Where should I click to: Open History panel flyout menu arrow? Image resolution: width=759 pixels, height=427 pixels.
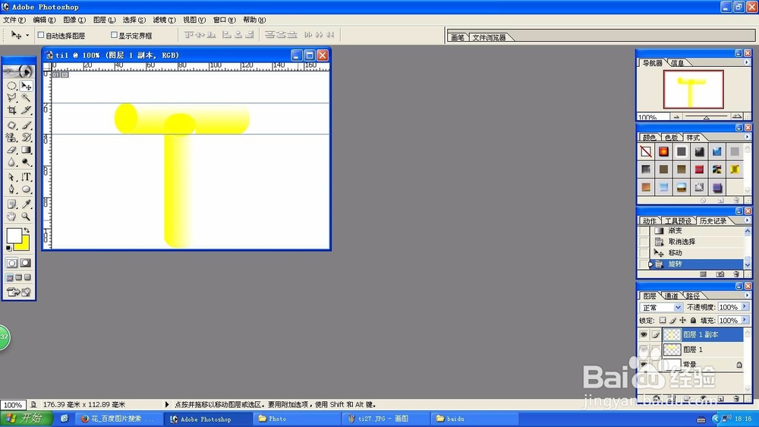746,220
